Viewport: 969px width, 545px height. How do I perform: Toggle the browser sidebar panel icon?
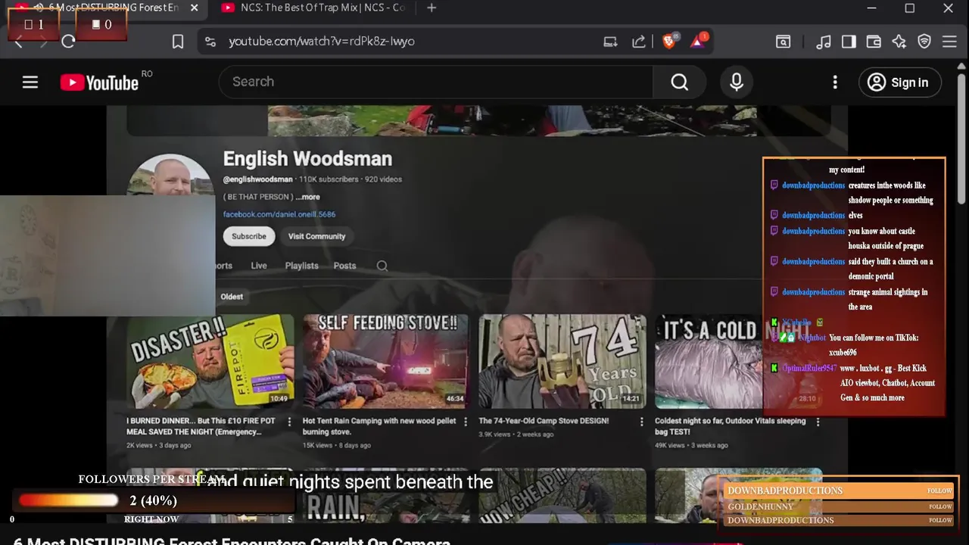point(849,42)
